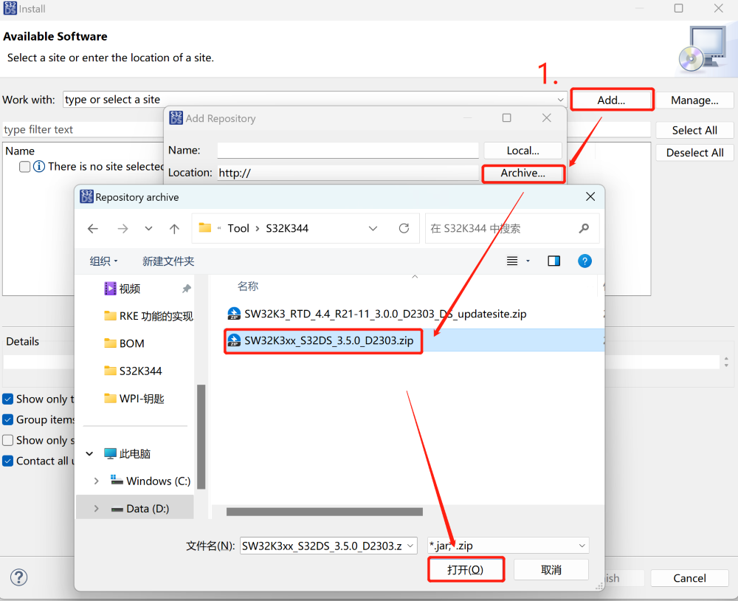738x601 pixels.
Task: Open the 组织 menu
Action: pyautogui.click(x=103, y=261)
